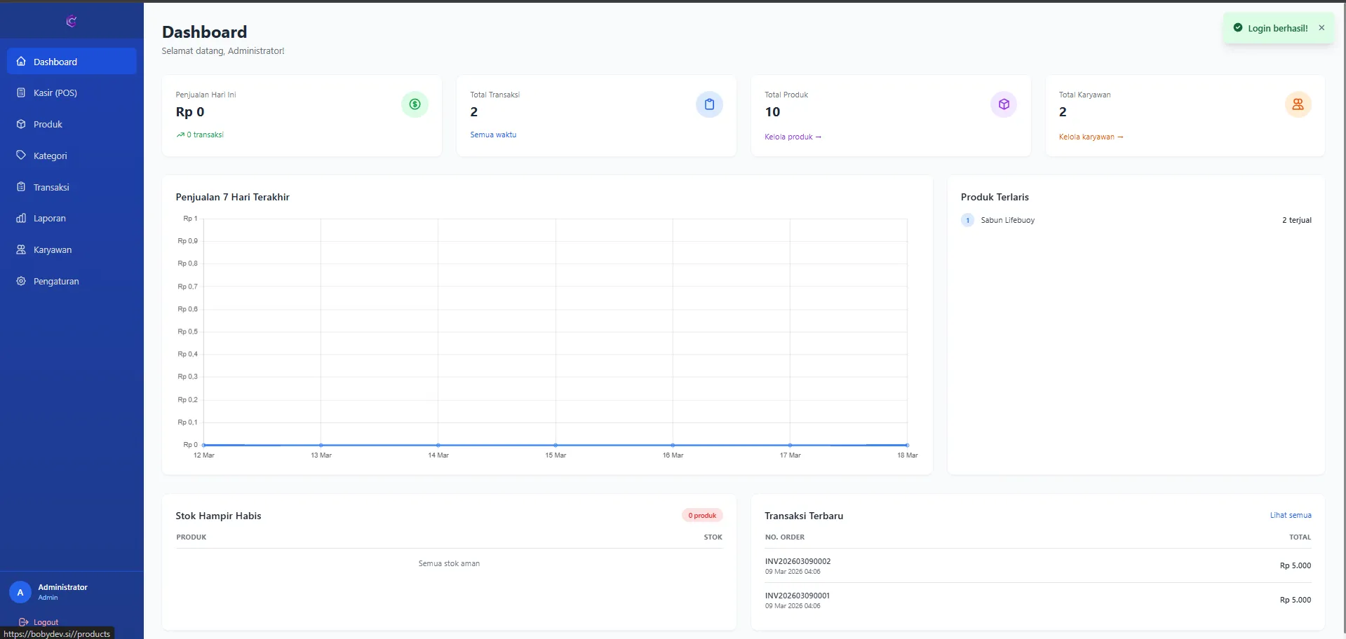
Task: Open the Laporan reports page
Action: [x=50, y=218]
